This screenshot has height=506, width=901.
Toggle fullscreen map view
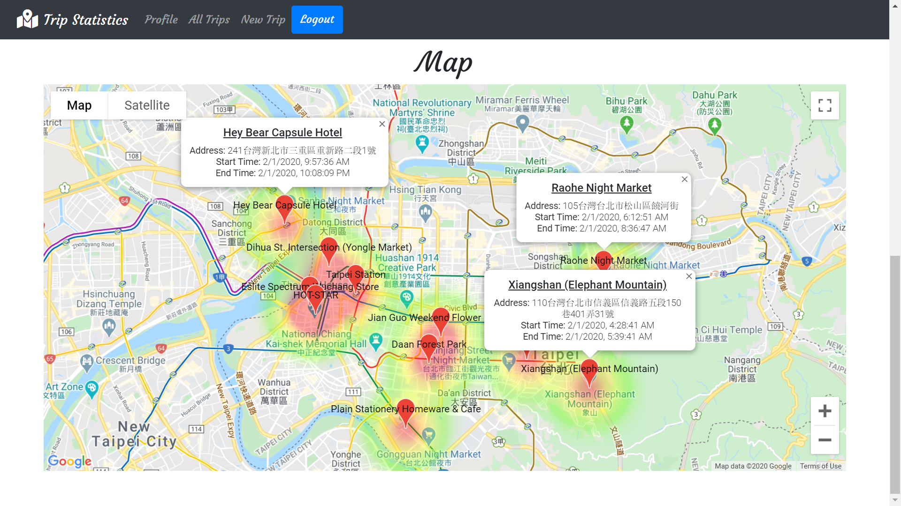pos(825,105)
